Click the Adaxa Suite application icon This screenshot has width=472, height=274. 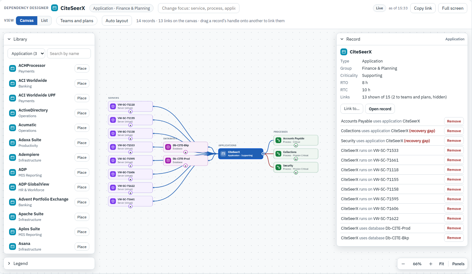(13, 143)
